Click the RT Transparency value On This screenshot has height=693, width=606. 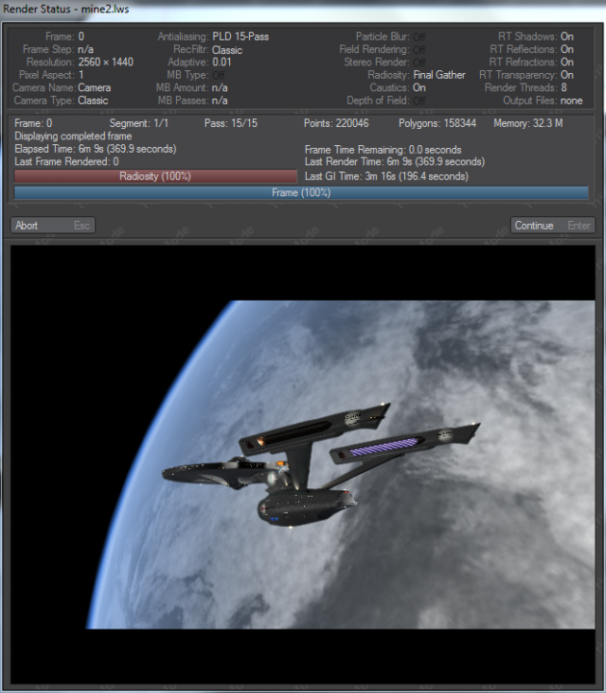tap(567, 75)
